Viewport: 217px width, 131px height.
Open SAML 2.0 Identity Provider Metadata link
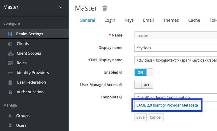[x=167, y=105]
